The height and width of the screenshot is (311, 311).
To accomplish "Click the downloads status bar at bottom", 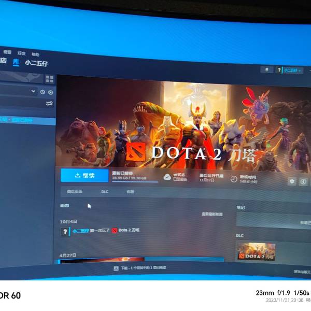I will 143,268.
